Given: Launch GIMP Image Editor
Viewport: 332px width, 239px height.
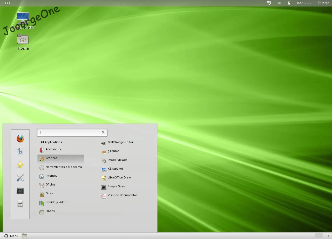Looking at the screenshot, I should pyautogui.click(x=117, y=142).
